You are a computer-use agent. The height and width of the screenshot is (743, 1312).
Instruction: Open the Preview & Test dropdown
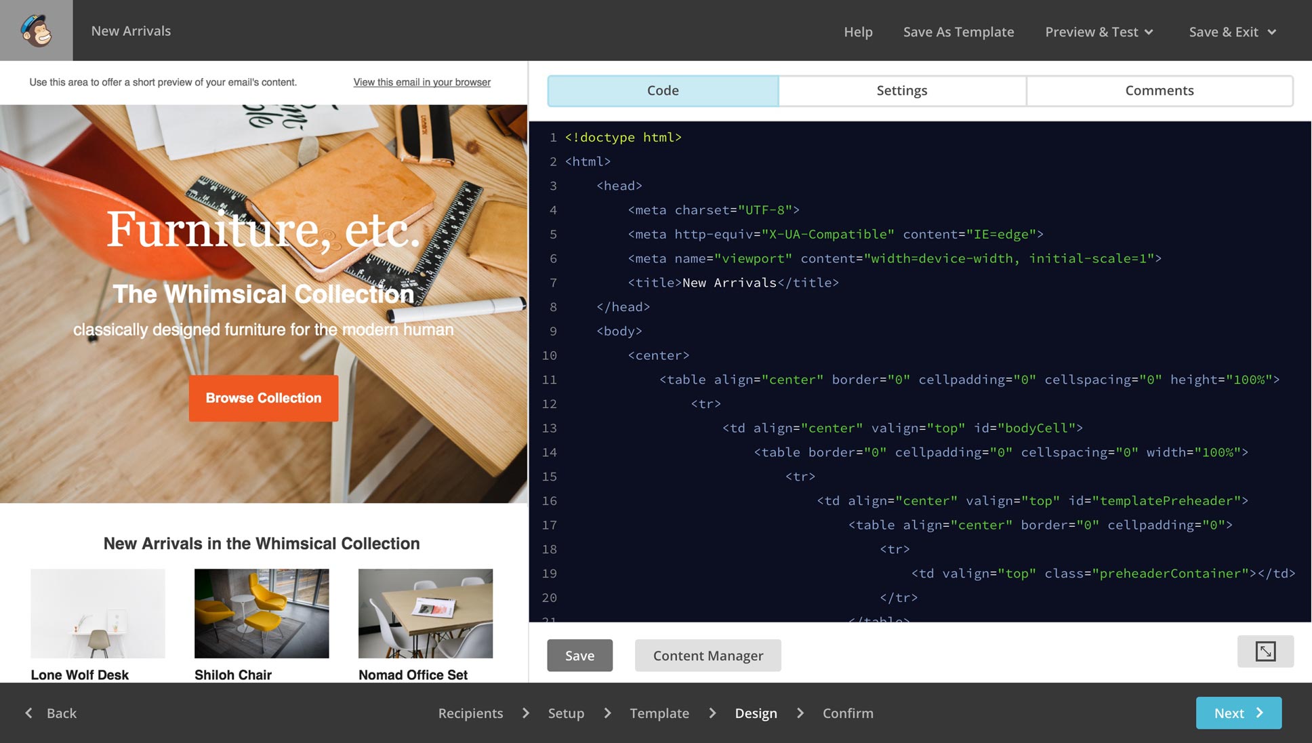[1099, 32]
